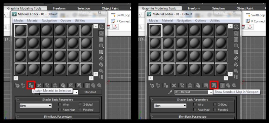Open Options menu in right screenshot
This screenshot has height=123, width=269.
200,20
